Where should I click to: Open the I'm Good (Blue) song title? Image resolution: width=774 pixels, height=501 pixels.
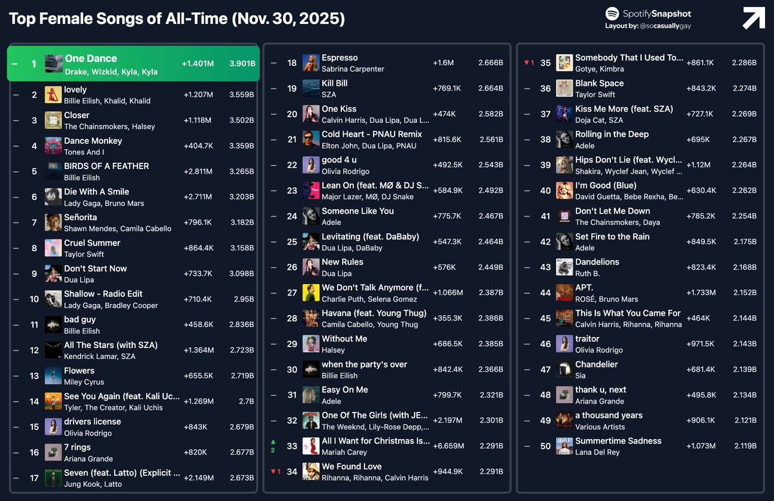(x=607, y=185)
